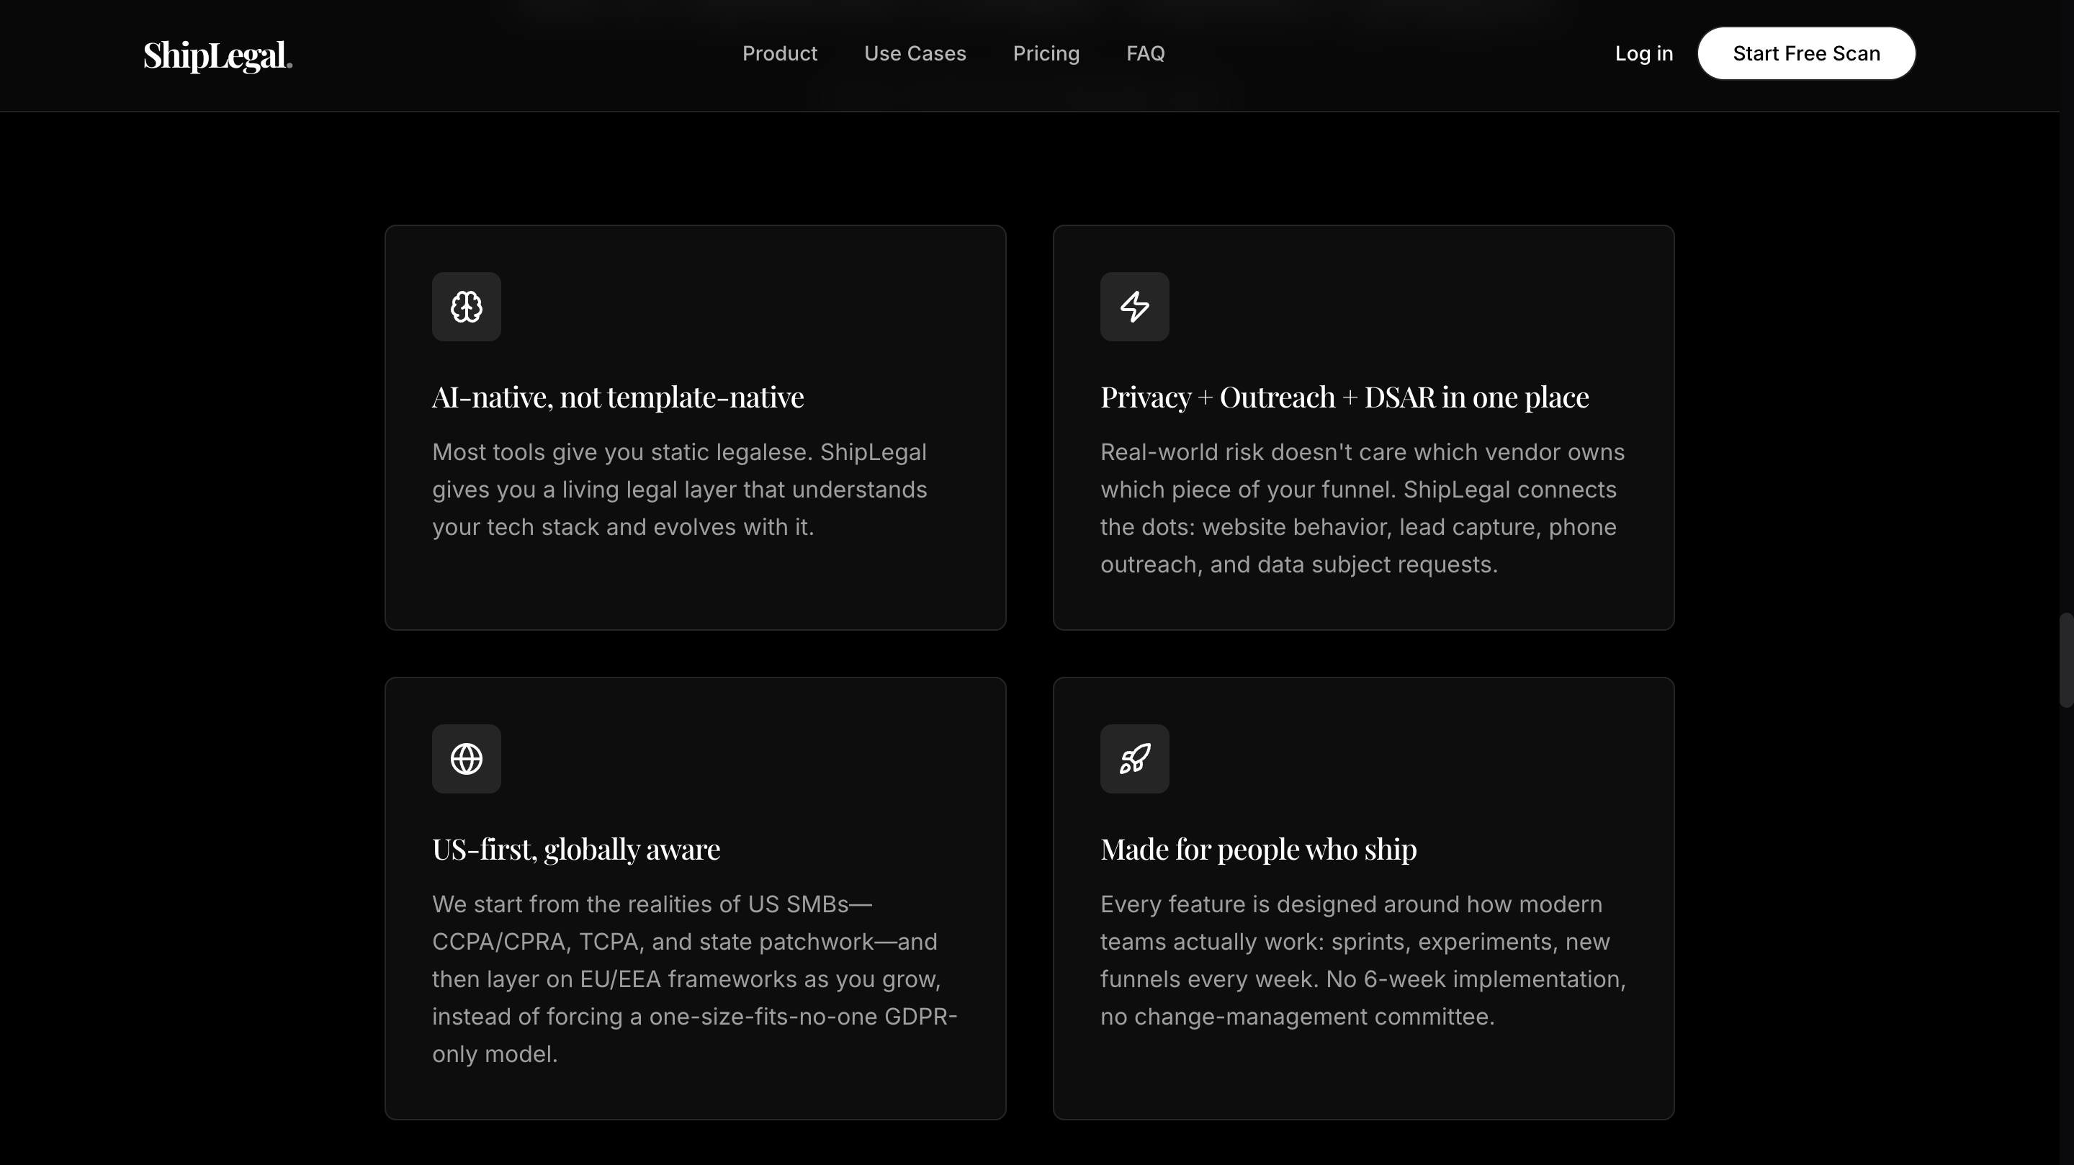Click the CCPA/CPRA description paragraph
The width and height of the screenshot is (2074, 1165).
693,979
